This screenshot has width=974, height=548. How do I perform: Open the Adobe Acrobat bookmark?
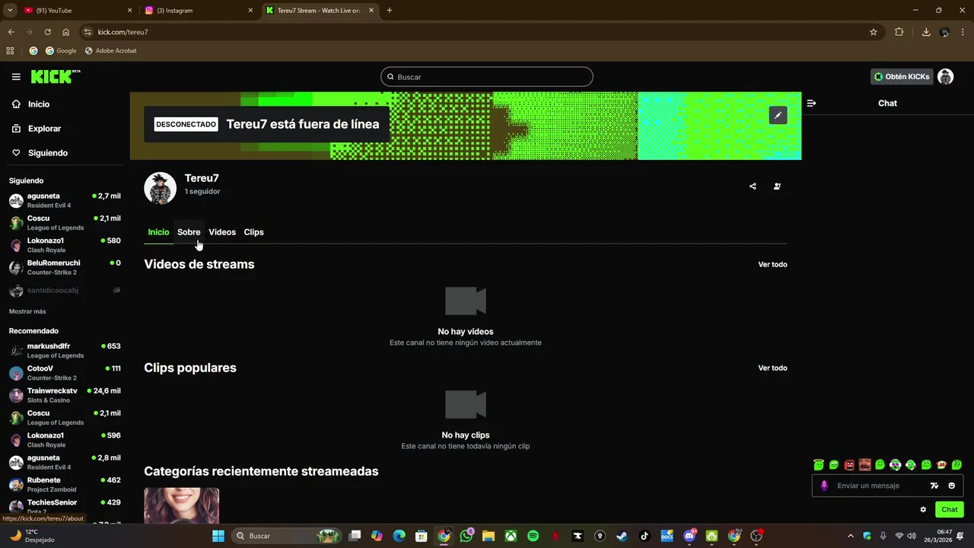point(110,51)
